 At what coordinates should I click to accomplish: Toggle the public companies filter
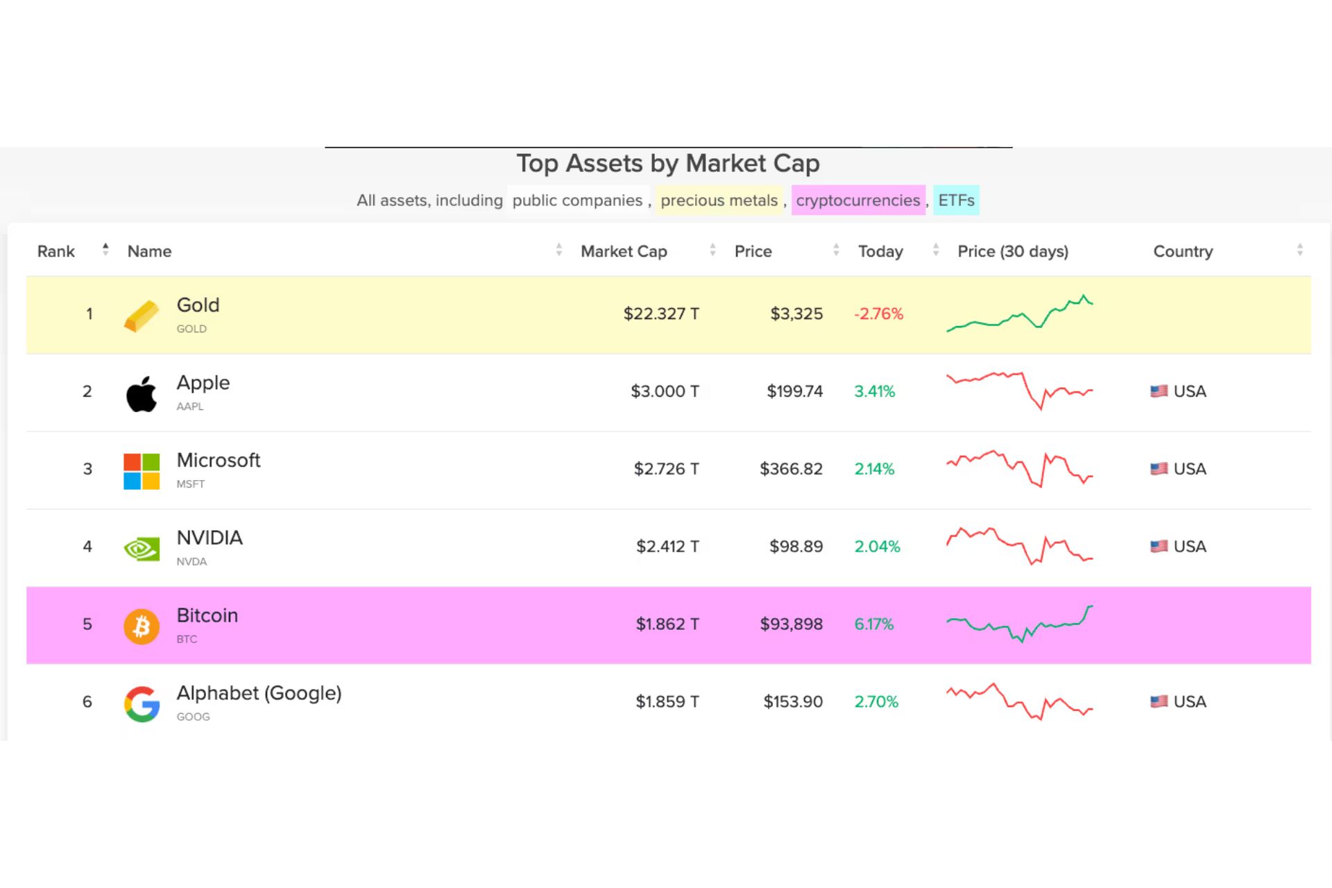click(x=577, y=200)
